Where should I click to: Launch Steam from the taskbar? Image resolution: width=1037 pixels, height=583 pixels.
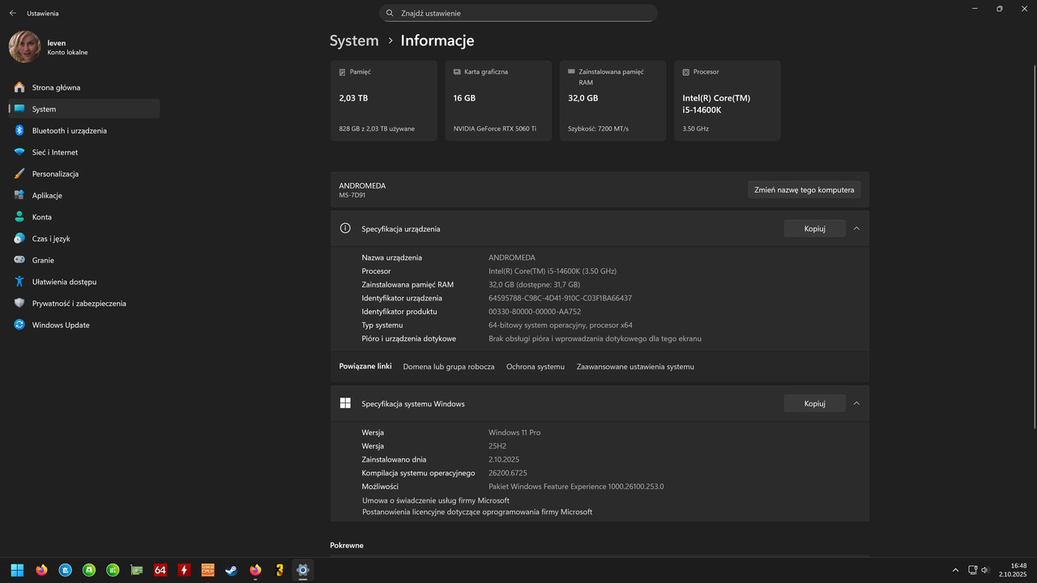pyautogui.click(x=231, y=570)
